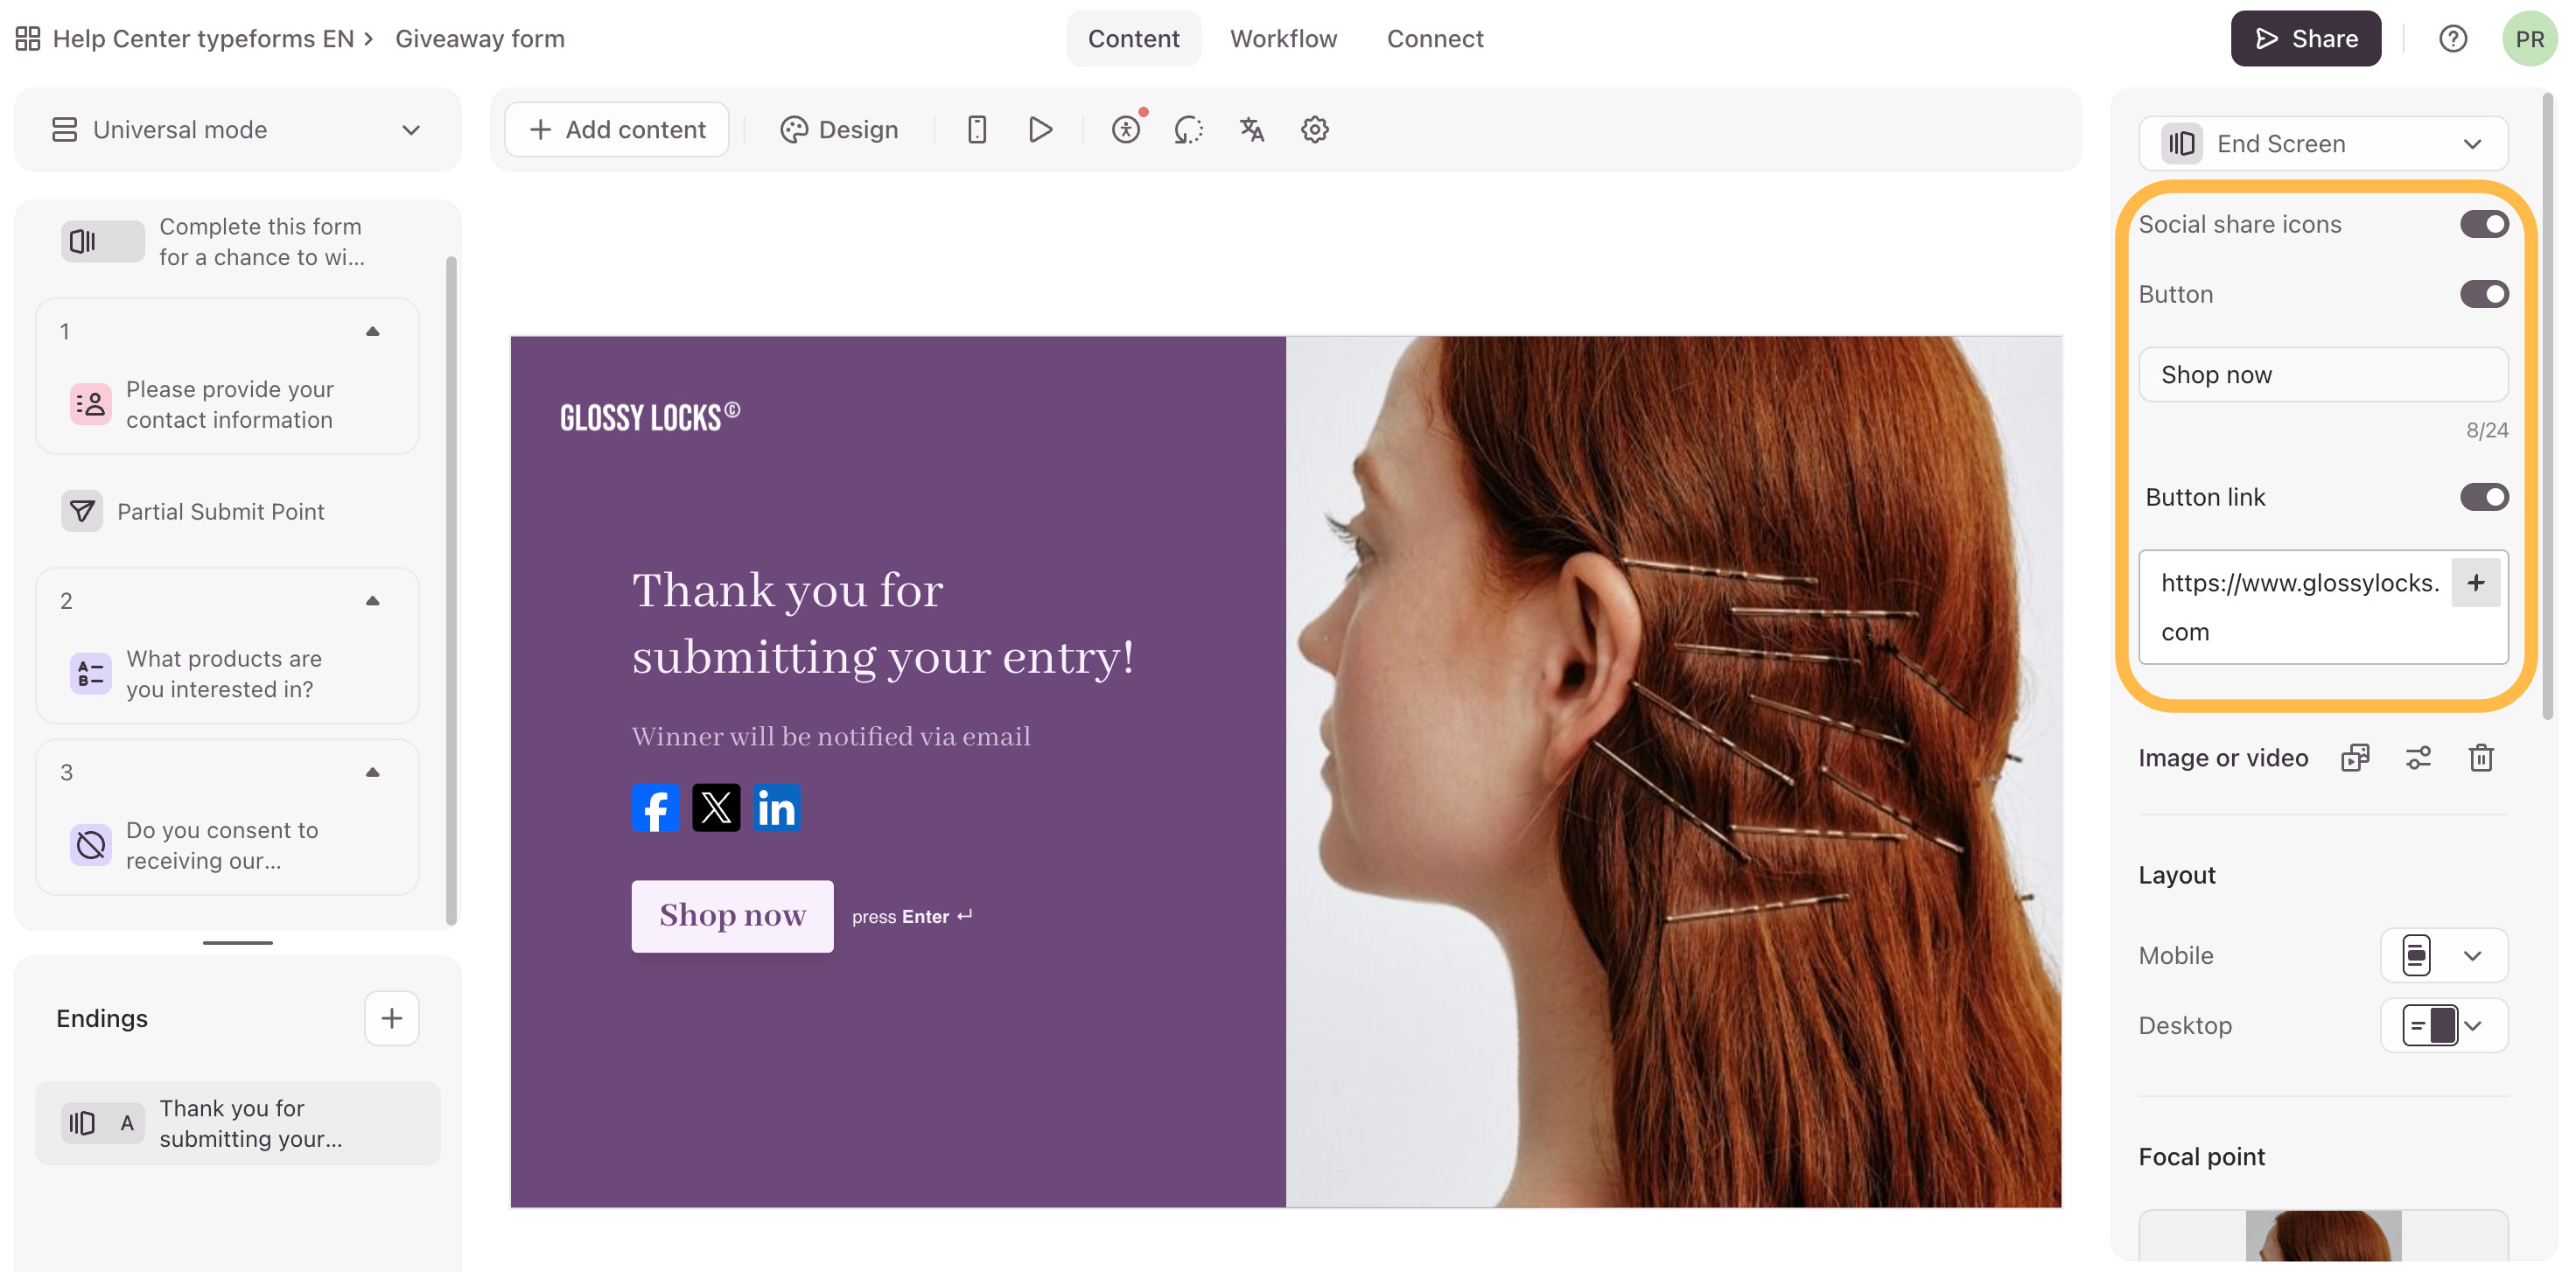The image size is (2576, 1272).
Task: Expand the End Screen type dropdown
Action: tap(2322, 144)
